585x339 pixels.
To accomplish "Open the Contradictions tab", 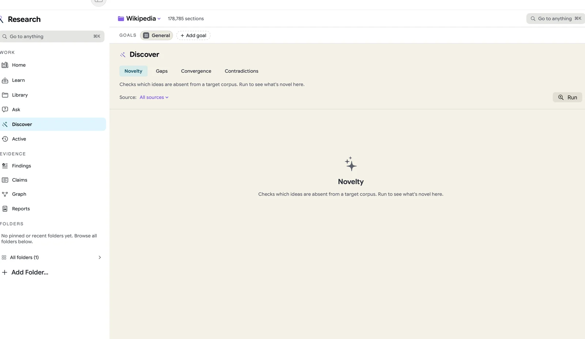I will click(x=241, y=71).
